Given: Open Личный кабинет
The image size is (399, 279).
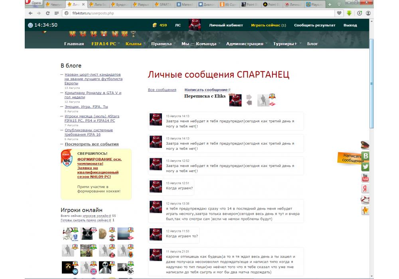Looking at the screenshot, I should 226,25.
